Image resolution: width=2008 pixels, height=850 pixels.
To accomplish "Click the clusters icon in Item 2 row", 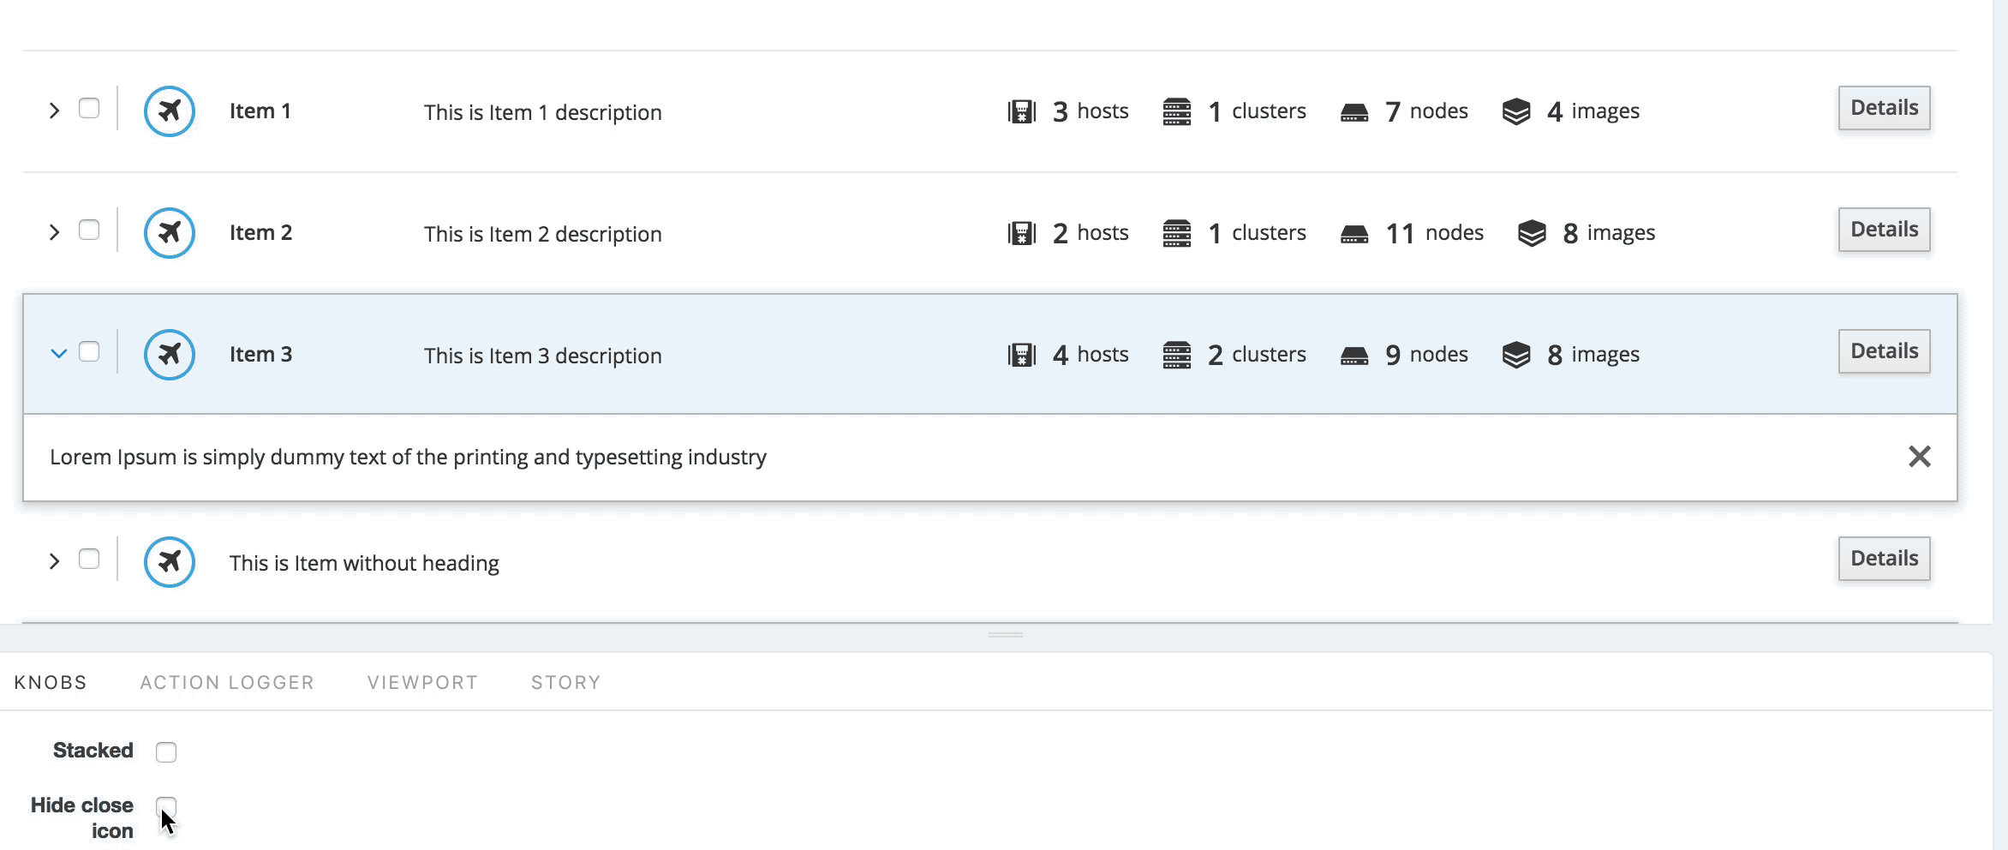I will tap(1177, 233).
